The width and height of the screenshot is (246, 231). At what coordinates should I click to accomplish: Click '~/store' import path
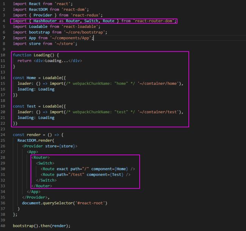(x=65, y=44)
